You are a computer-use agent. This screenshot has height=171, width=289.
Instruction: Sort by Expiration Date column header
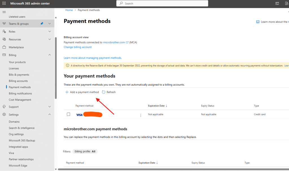[156, 106]
